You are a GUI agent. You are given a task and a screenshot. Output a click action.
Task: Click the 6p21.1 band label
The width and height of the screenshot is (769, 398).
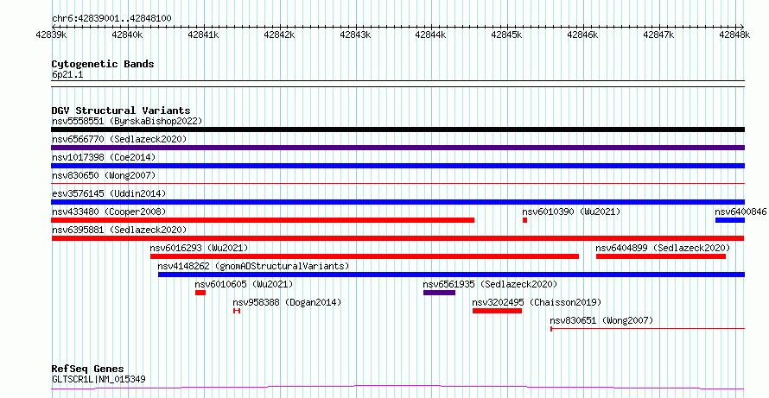tap(67, 75)
